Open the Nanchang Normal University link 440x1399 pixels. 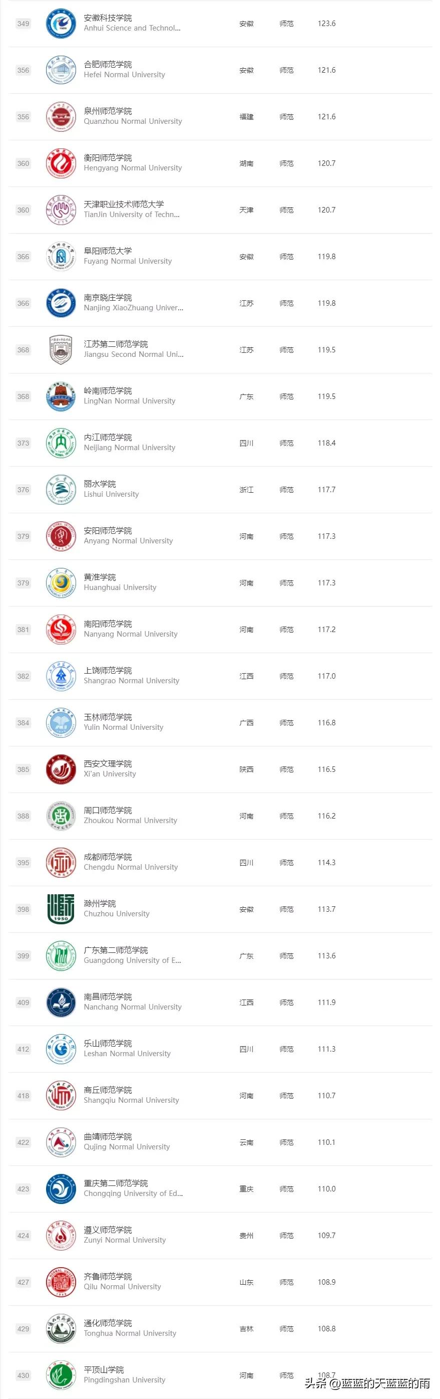point(132,1007)
